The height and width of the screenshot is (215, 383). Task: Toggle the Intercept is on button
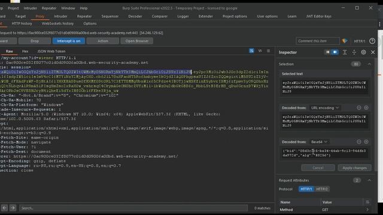69,41
